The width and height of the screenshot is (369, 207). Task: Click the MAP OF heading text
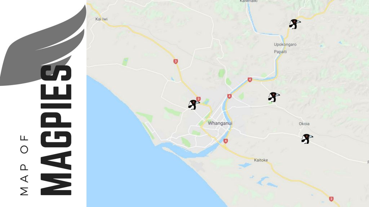click(x=24, y=165)
